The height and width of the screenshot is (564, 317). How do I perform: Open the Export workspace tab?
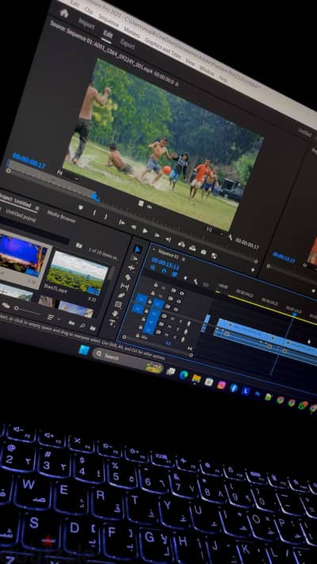click(128, 44)
